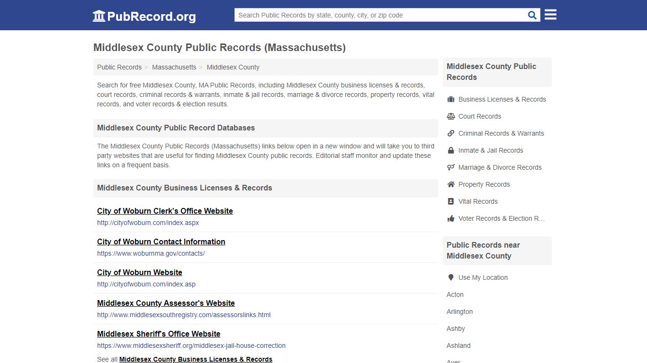Screen dimensions: 647x363
Task: Focus the Search Public Records input field
Action: pos(381,15)
